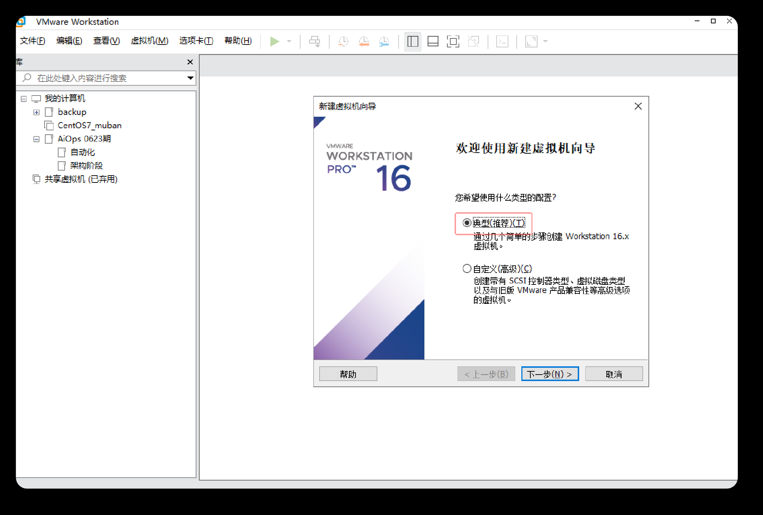
Task: Click the folder icon beside backup
Action: coord(49,112)
